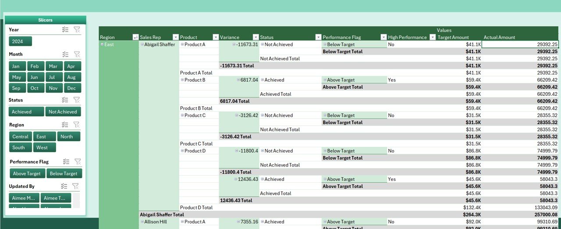The height and width of the screenshot is (229, 561).
Task: Enable multi-select on the Status slicer
Action: (65, 100)
